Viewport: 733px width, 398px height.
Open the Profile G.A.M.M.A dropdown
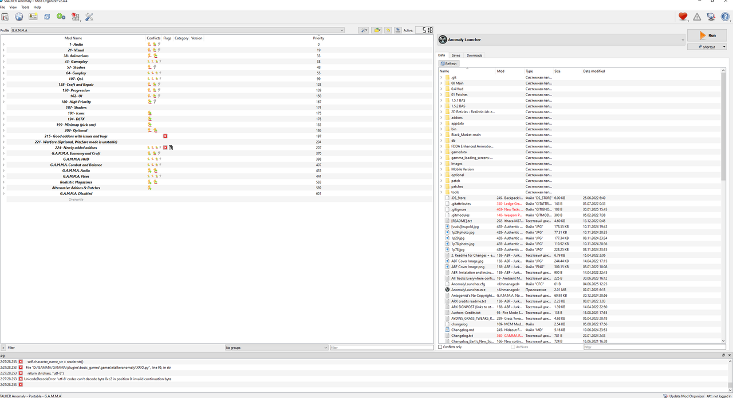tap(178, 30)
